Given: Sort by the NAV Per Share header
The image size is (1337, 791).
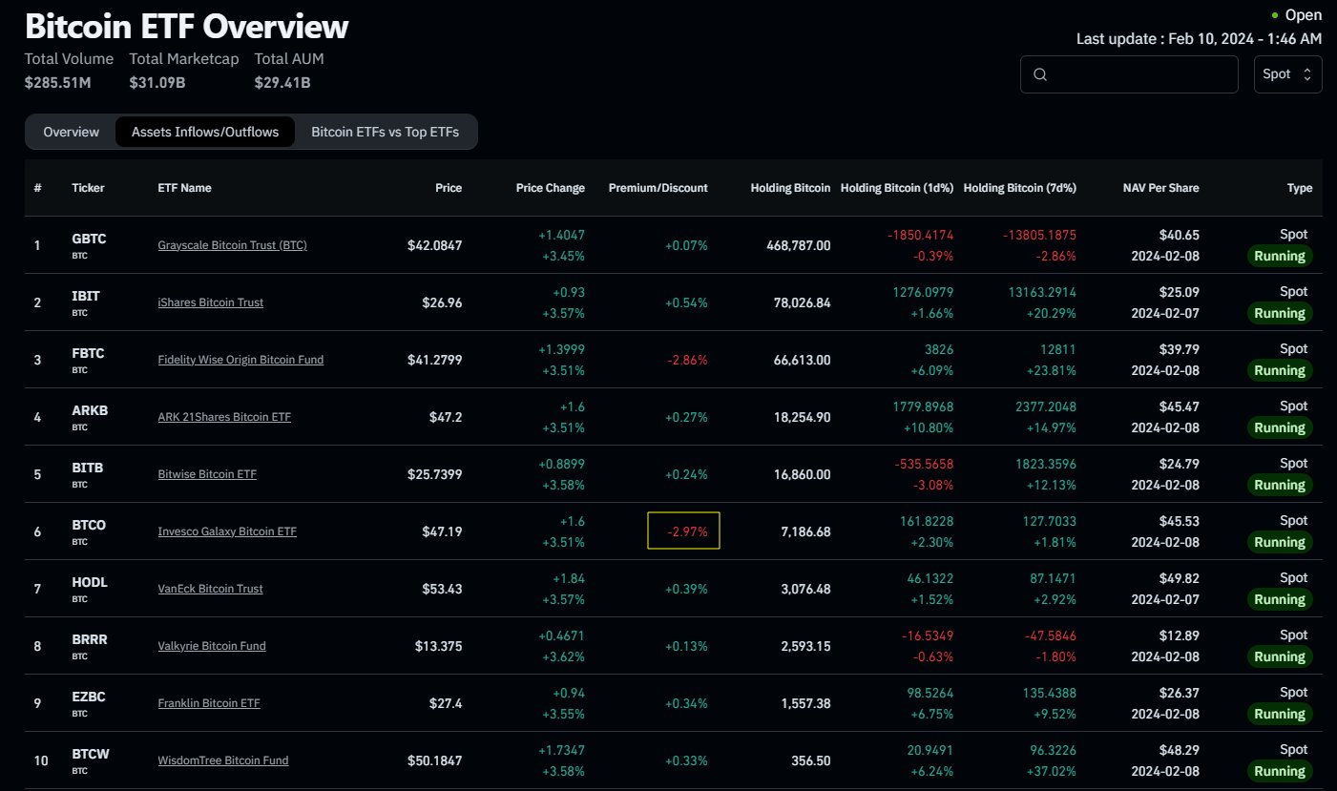Looking at the screenshot, I should [1160, 188].
